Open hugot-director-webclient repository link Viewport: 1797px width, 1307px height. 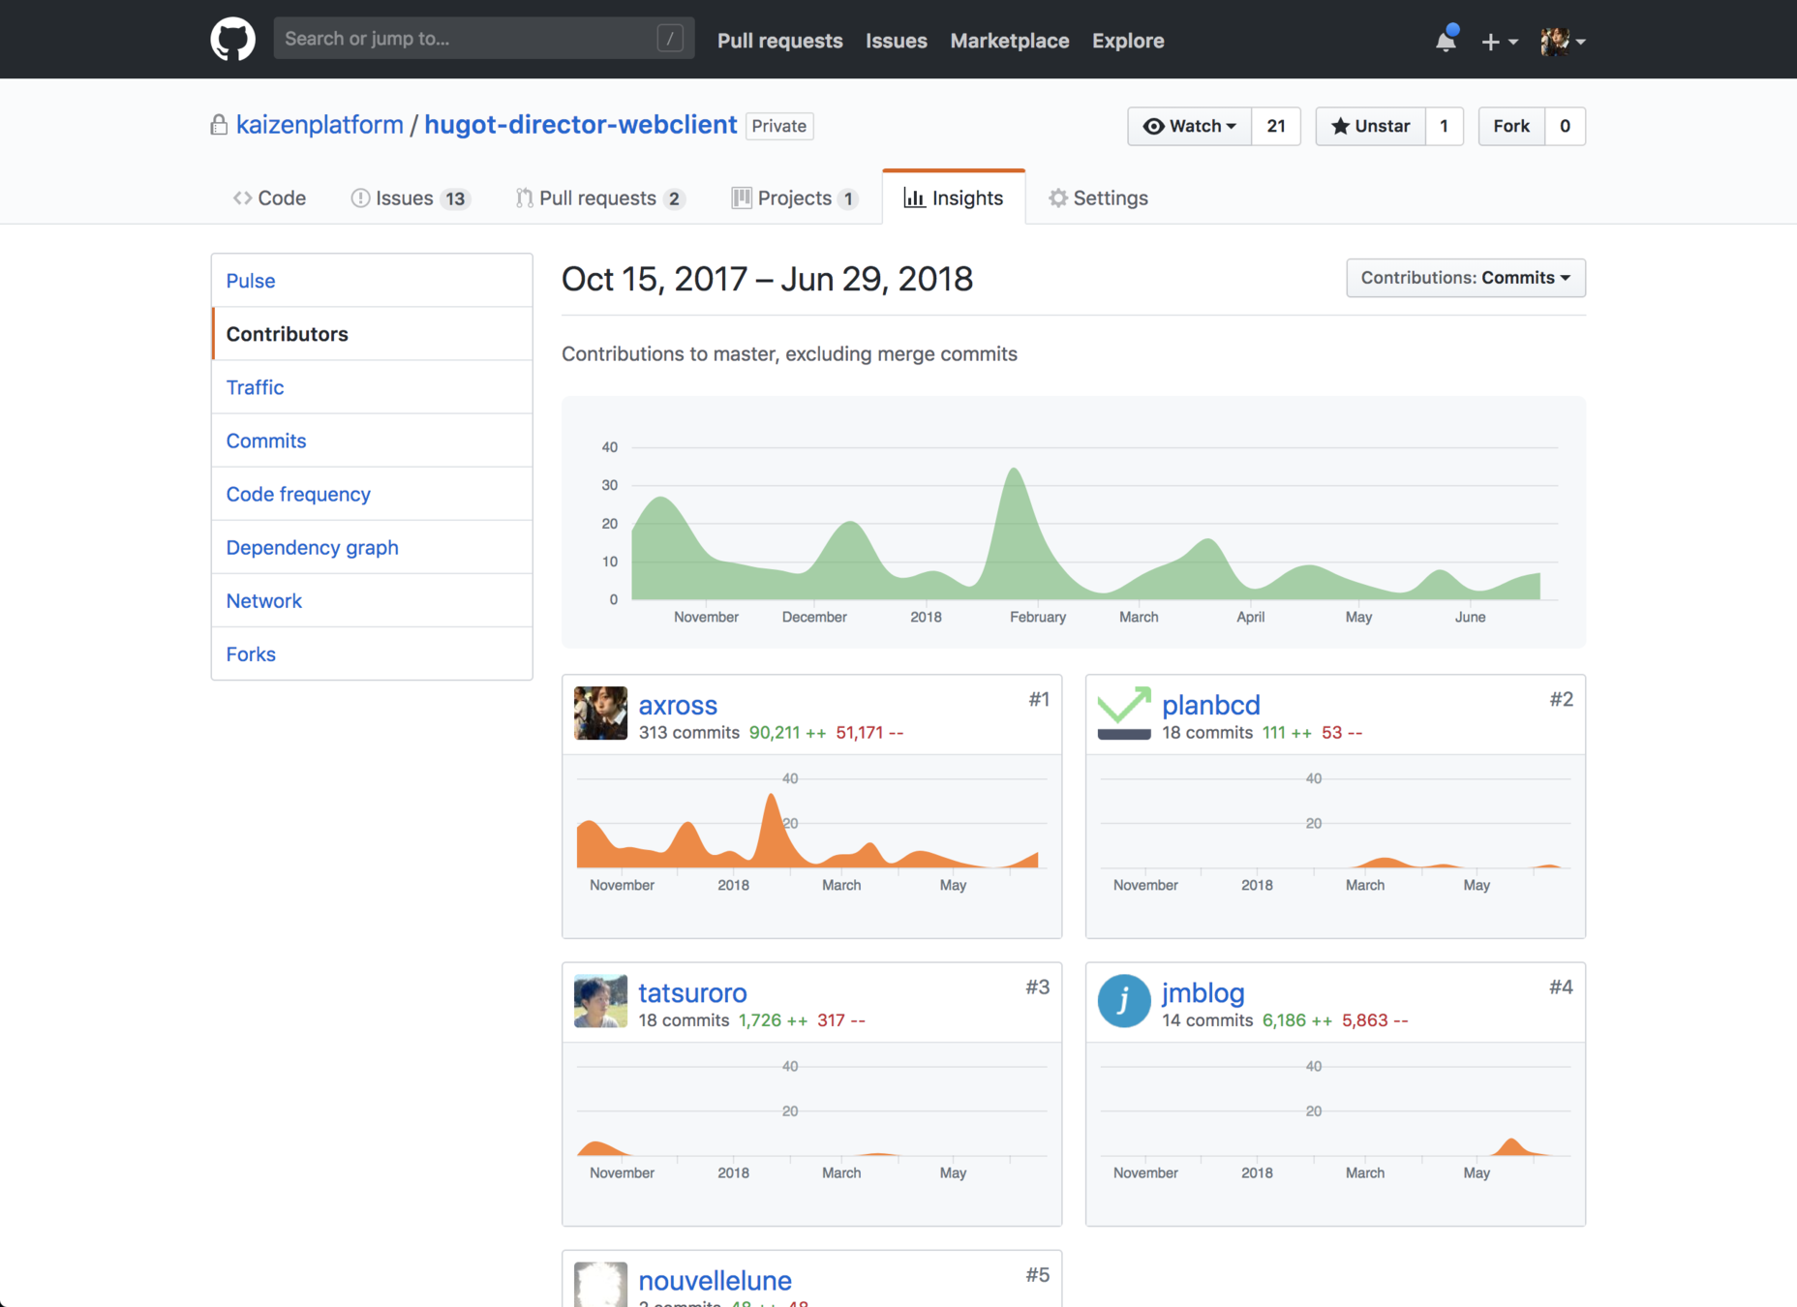581,125
